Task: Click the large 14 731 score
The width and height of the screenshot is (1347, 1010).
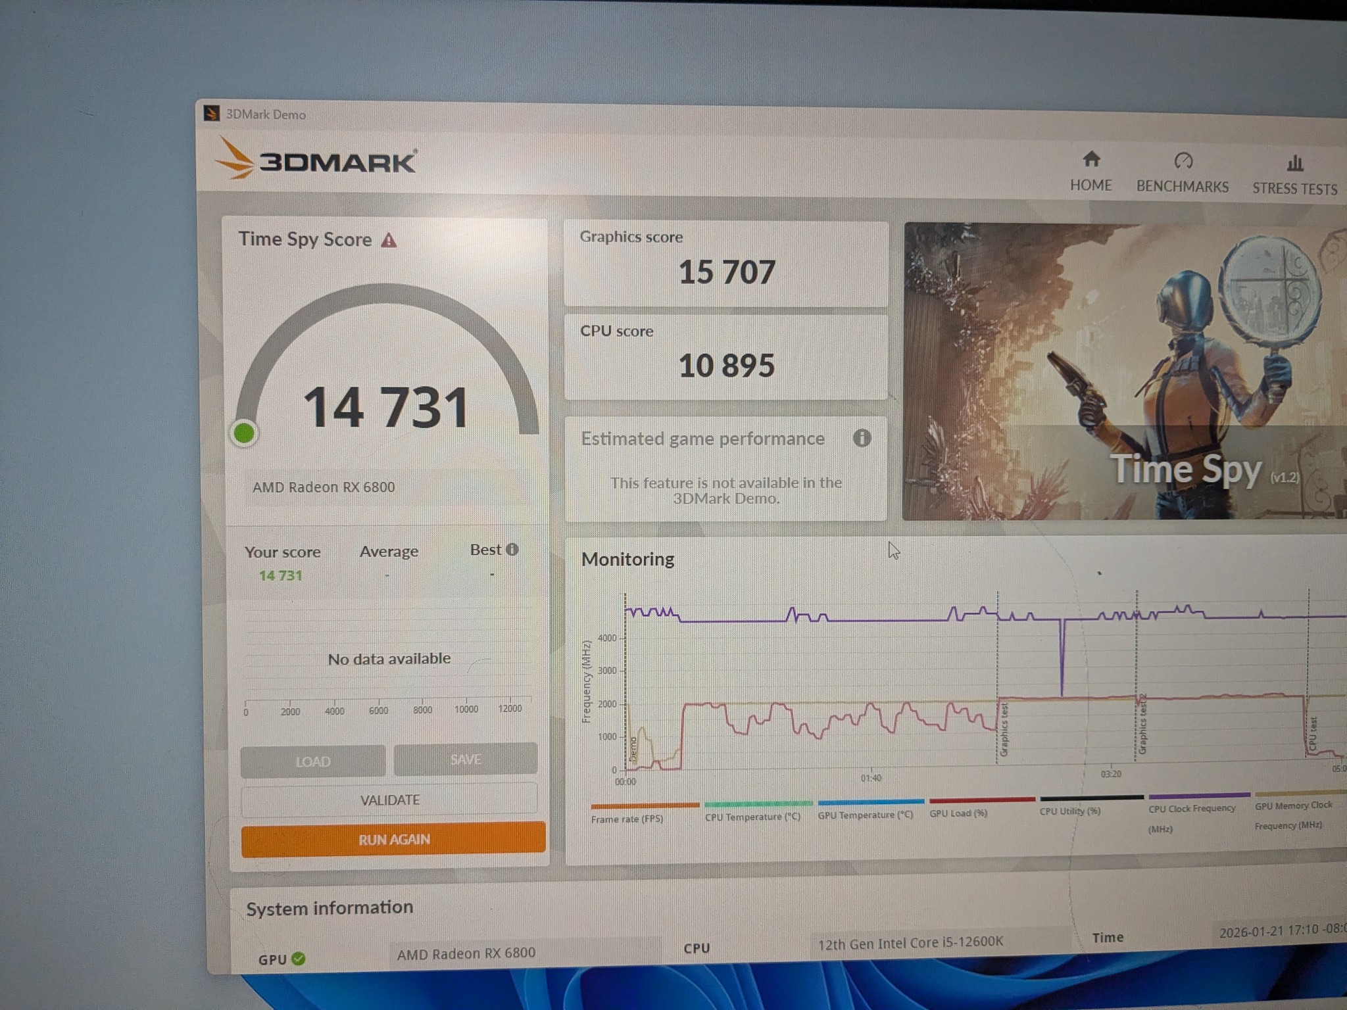Action: pyautogui.click(x=385, y=407)
